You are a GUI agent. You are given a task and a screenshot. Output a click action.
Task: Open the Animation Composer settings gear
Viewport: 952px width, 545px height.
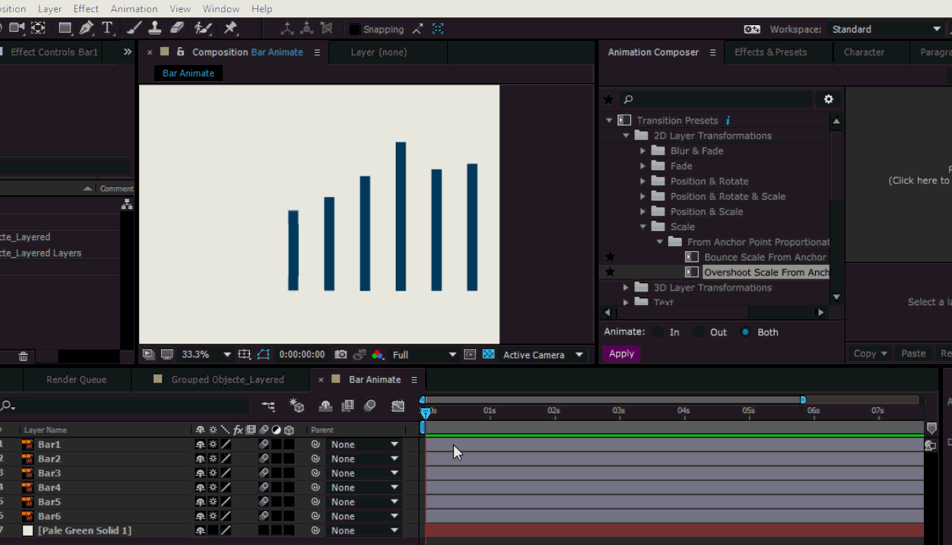[828, 99]
